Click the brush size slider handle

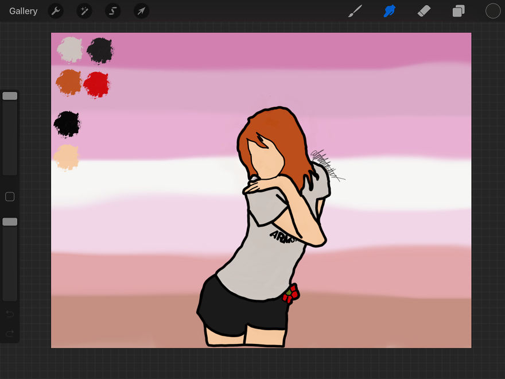coord(10,96)
